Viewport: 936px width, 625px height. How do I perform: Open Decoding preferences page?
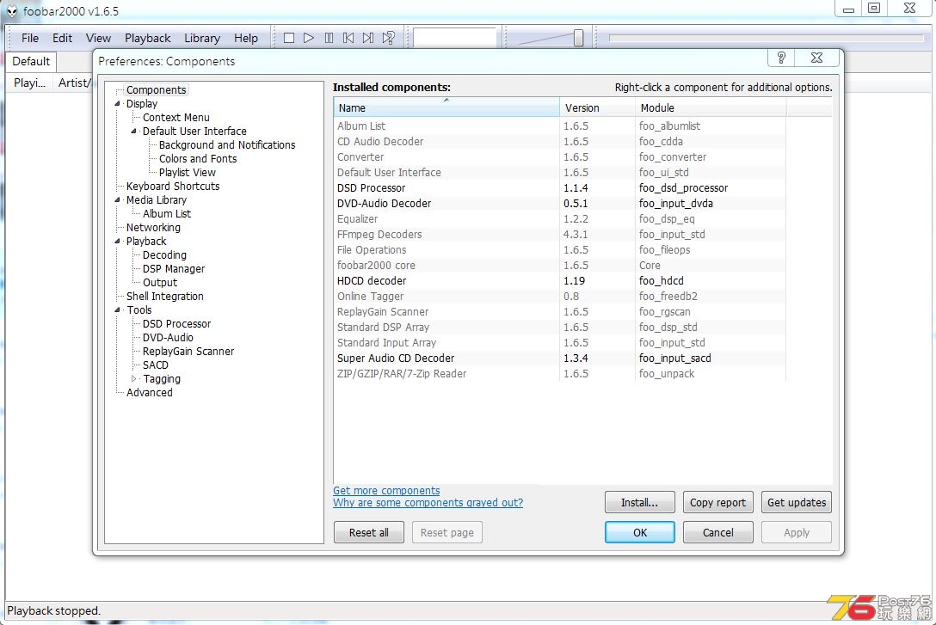click(x=164, y=254)
